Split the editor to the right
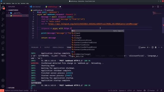This screenshot has width=164, height=92. (x=158, y=7)
